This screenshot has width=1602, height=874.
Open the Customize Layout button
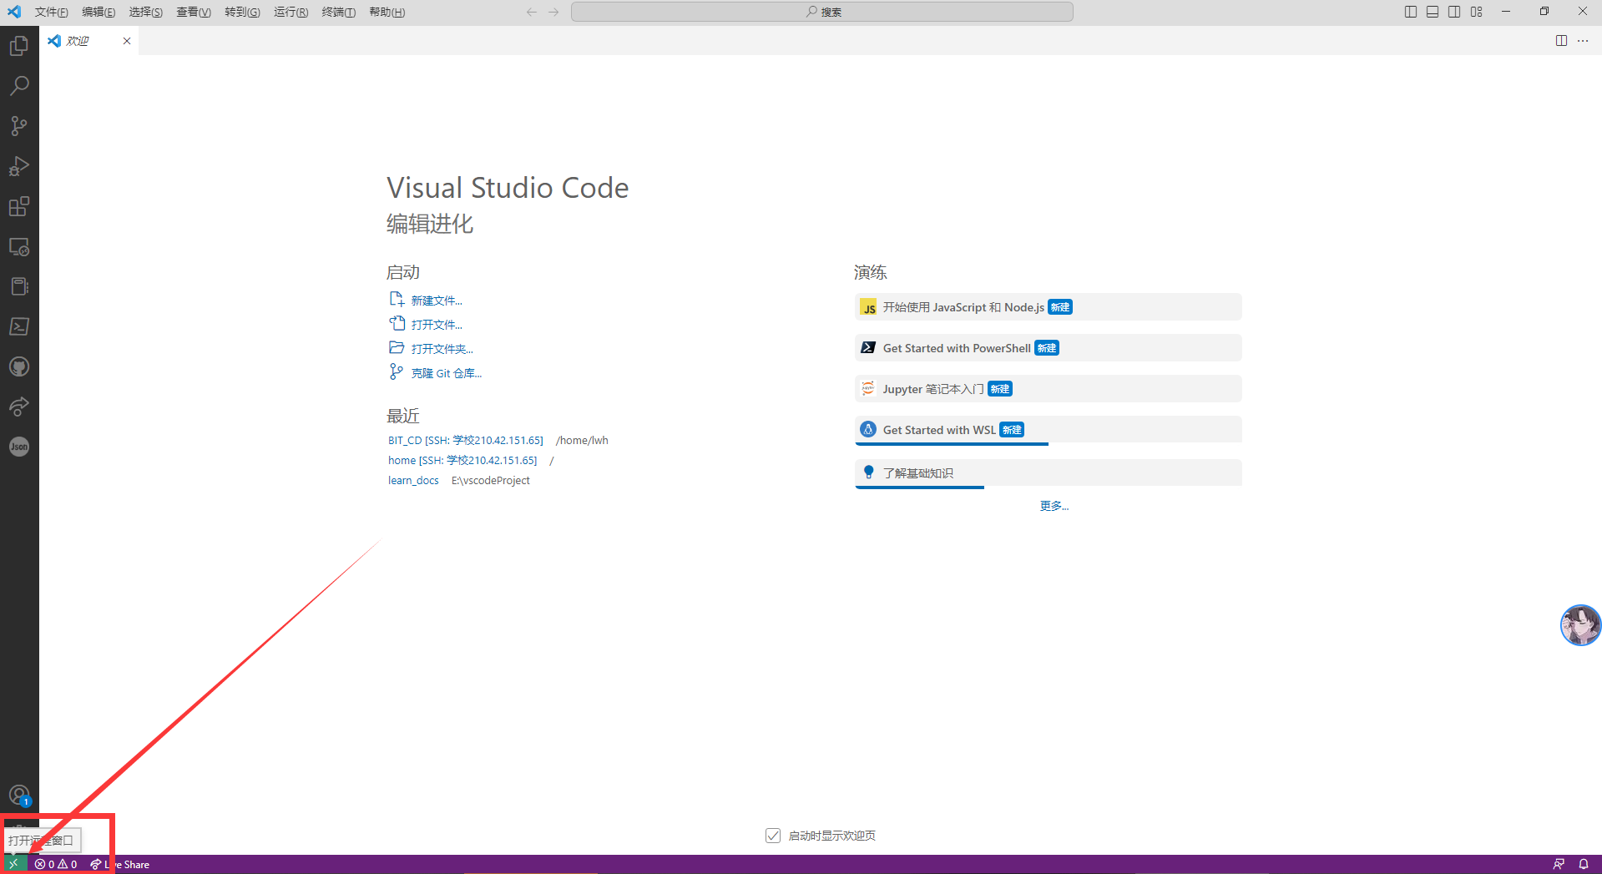(1477, 12)
